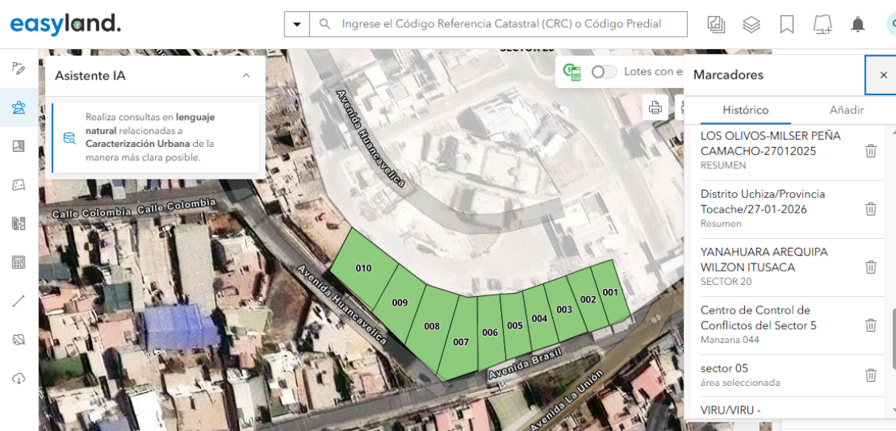Open the map layers icon in header
The height and width of the screenshot is (431, 896).
coord(751,25)
